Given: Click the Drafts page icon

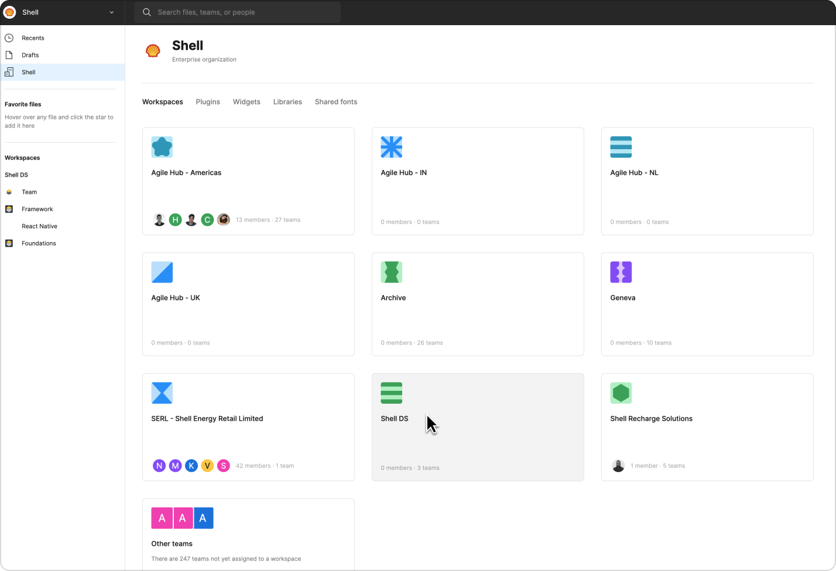Looking at the screenshot, I should tap(9, 55).
